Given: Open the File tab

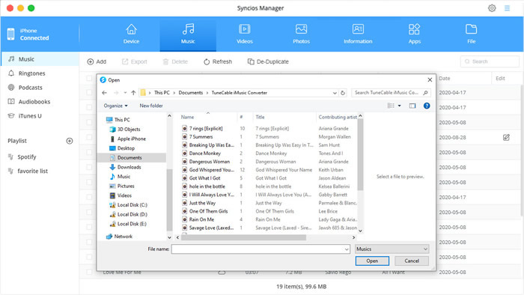Looking at the screenshot, I should click(471, 34).
